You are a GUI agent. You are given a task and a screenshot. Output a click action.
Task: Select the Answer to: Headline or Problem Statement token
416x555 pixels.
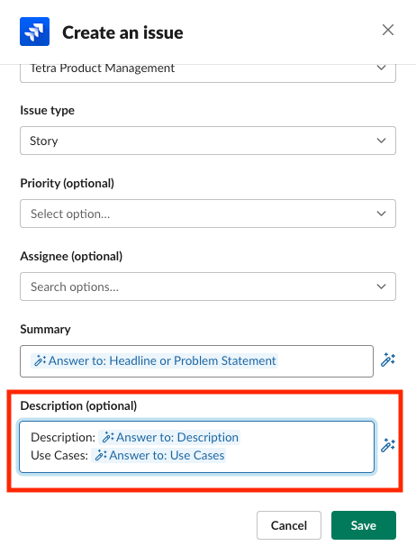(154, 360)
